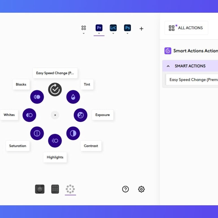Open the help question mark
Image resolution: width=218 pixels, height=218 pixels.
coord(125,189)
